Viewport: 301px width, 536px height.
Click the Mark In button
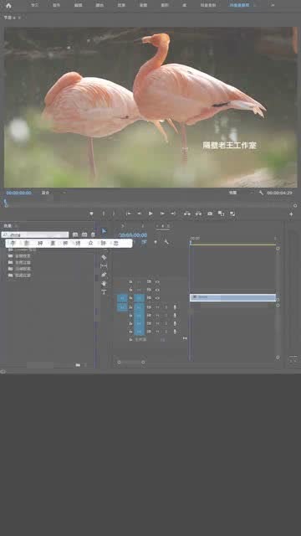pyautogui.click(x=104, y=214)
